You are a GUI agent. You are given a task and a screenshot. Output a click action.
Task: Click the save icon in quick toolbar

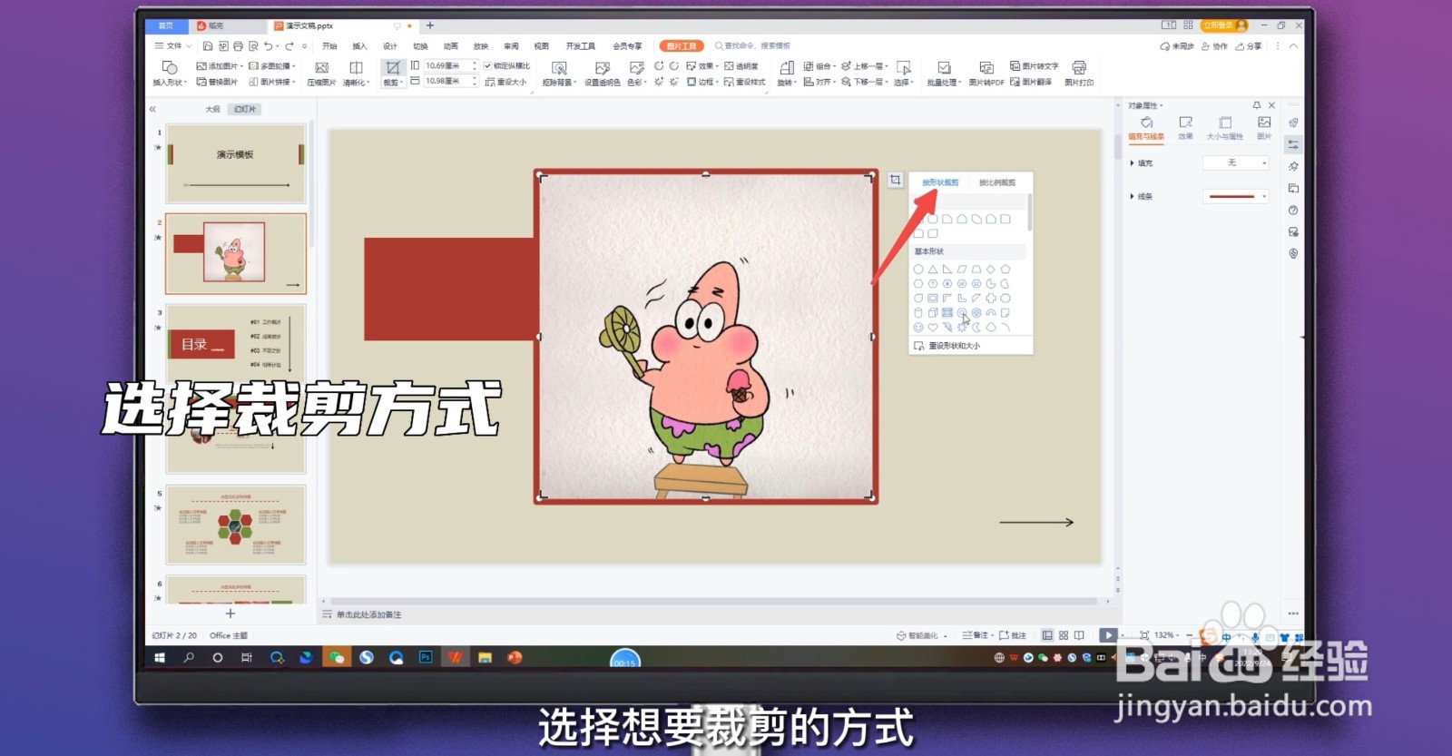208,46
